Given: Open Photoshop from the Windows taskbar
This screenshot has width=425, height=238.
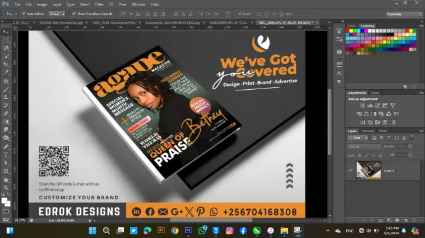Looking at the screenshot, I should coord(188,231).
